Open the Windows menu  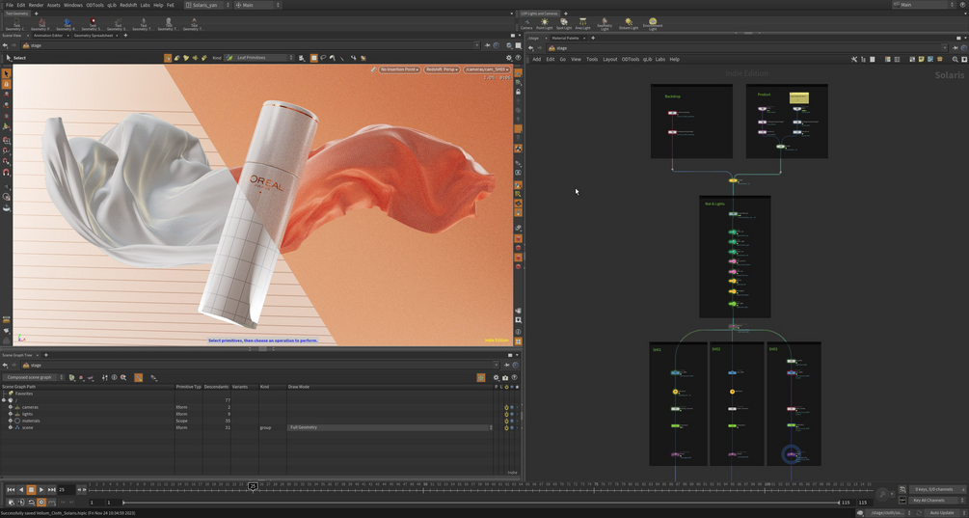73,5
